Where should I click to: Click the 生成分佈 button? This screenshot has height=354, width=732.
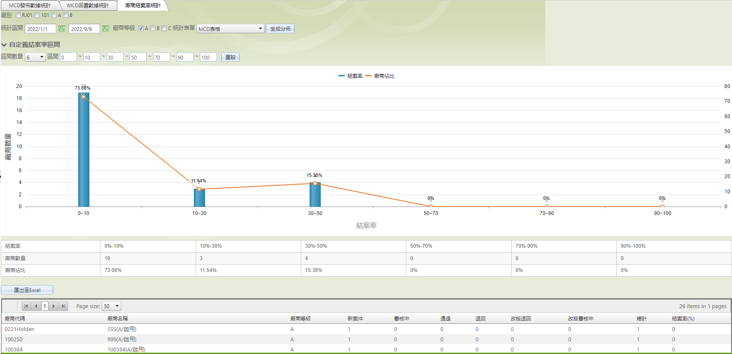(x=280, y=28)
